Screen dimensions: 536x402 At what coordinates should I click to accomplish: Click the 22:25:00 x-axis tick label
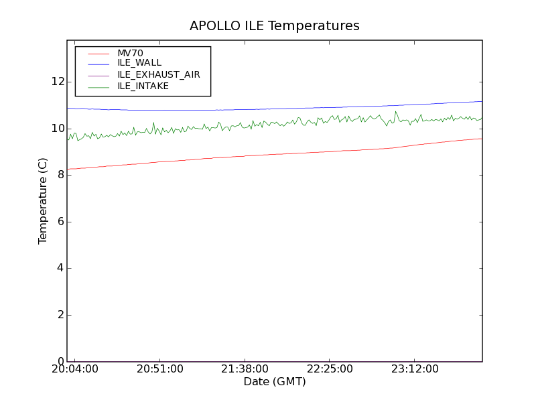330,369
